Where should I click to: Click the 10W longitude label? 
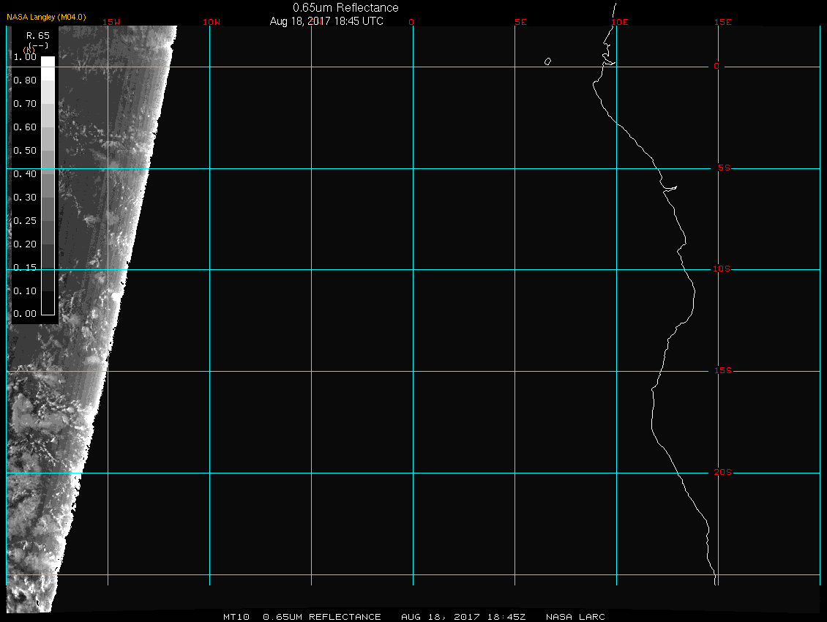point(211,22)
